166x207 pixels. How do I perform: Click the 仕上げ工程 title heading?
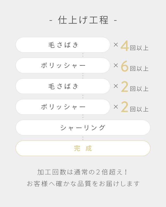[x=83, y=20]
